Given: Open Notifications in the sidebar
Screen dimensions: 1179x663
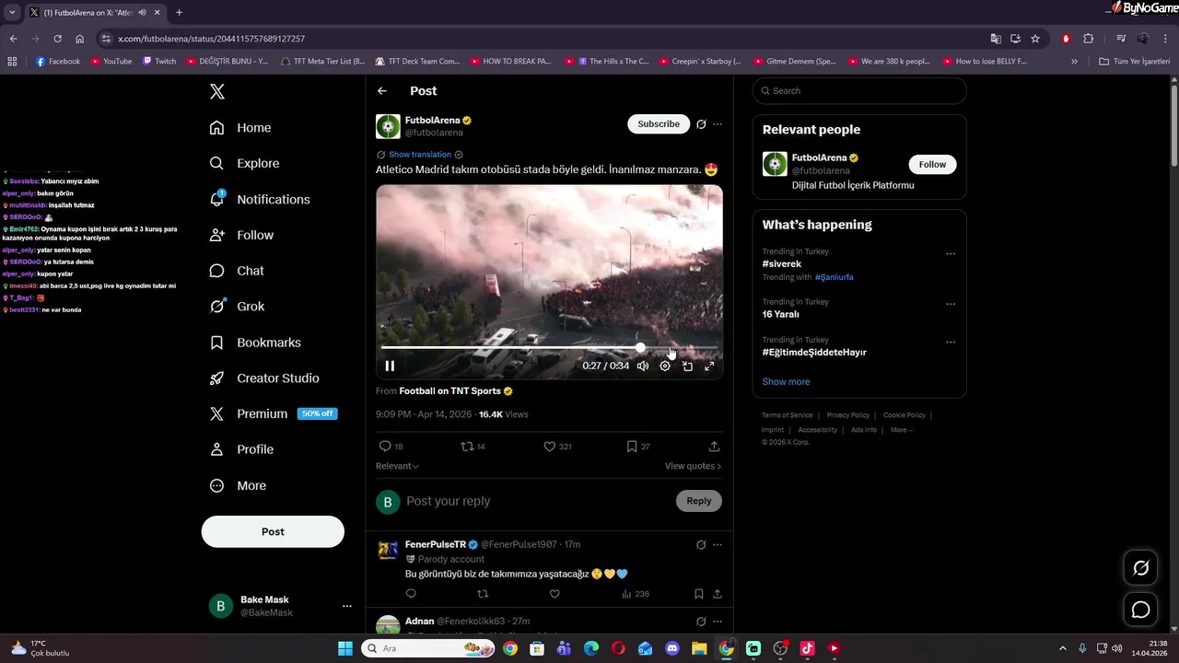Looking at the screenshot, I should point(260,199).
